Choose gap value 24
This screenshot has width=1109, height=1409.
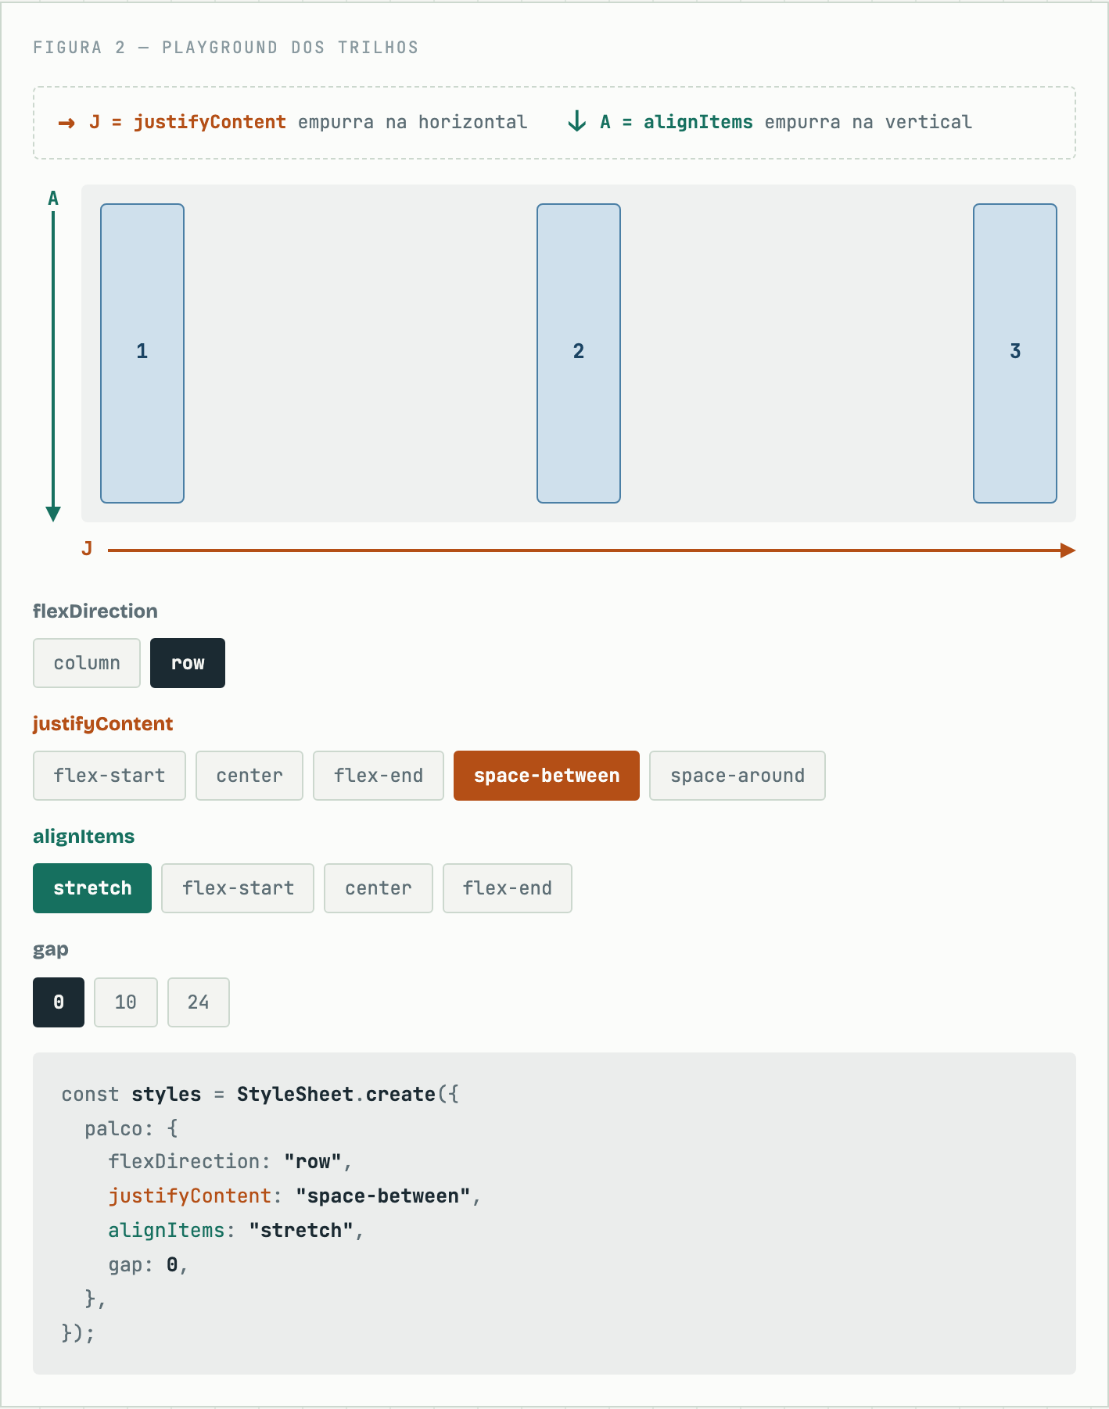tap(199, 1002)
